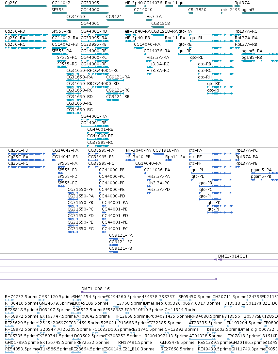Screen dimensions: 278x354
Task: Open the RE05450.5prime EST entry
Action: pyautogui.click(x=185, y=300)
